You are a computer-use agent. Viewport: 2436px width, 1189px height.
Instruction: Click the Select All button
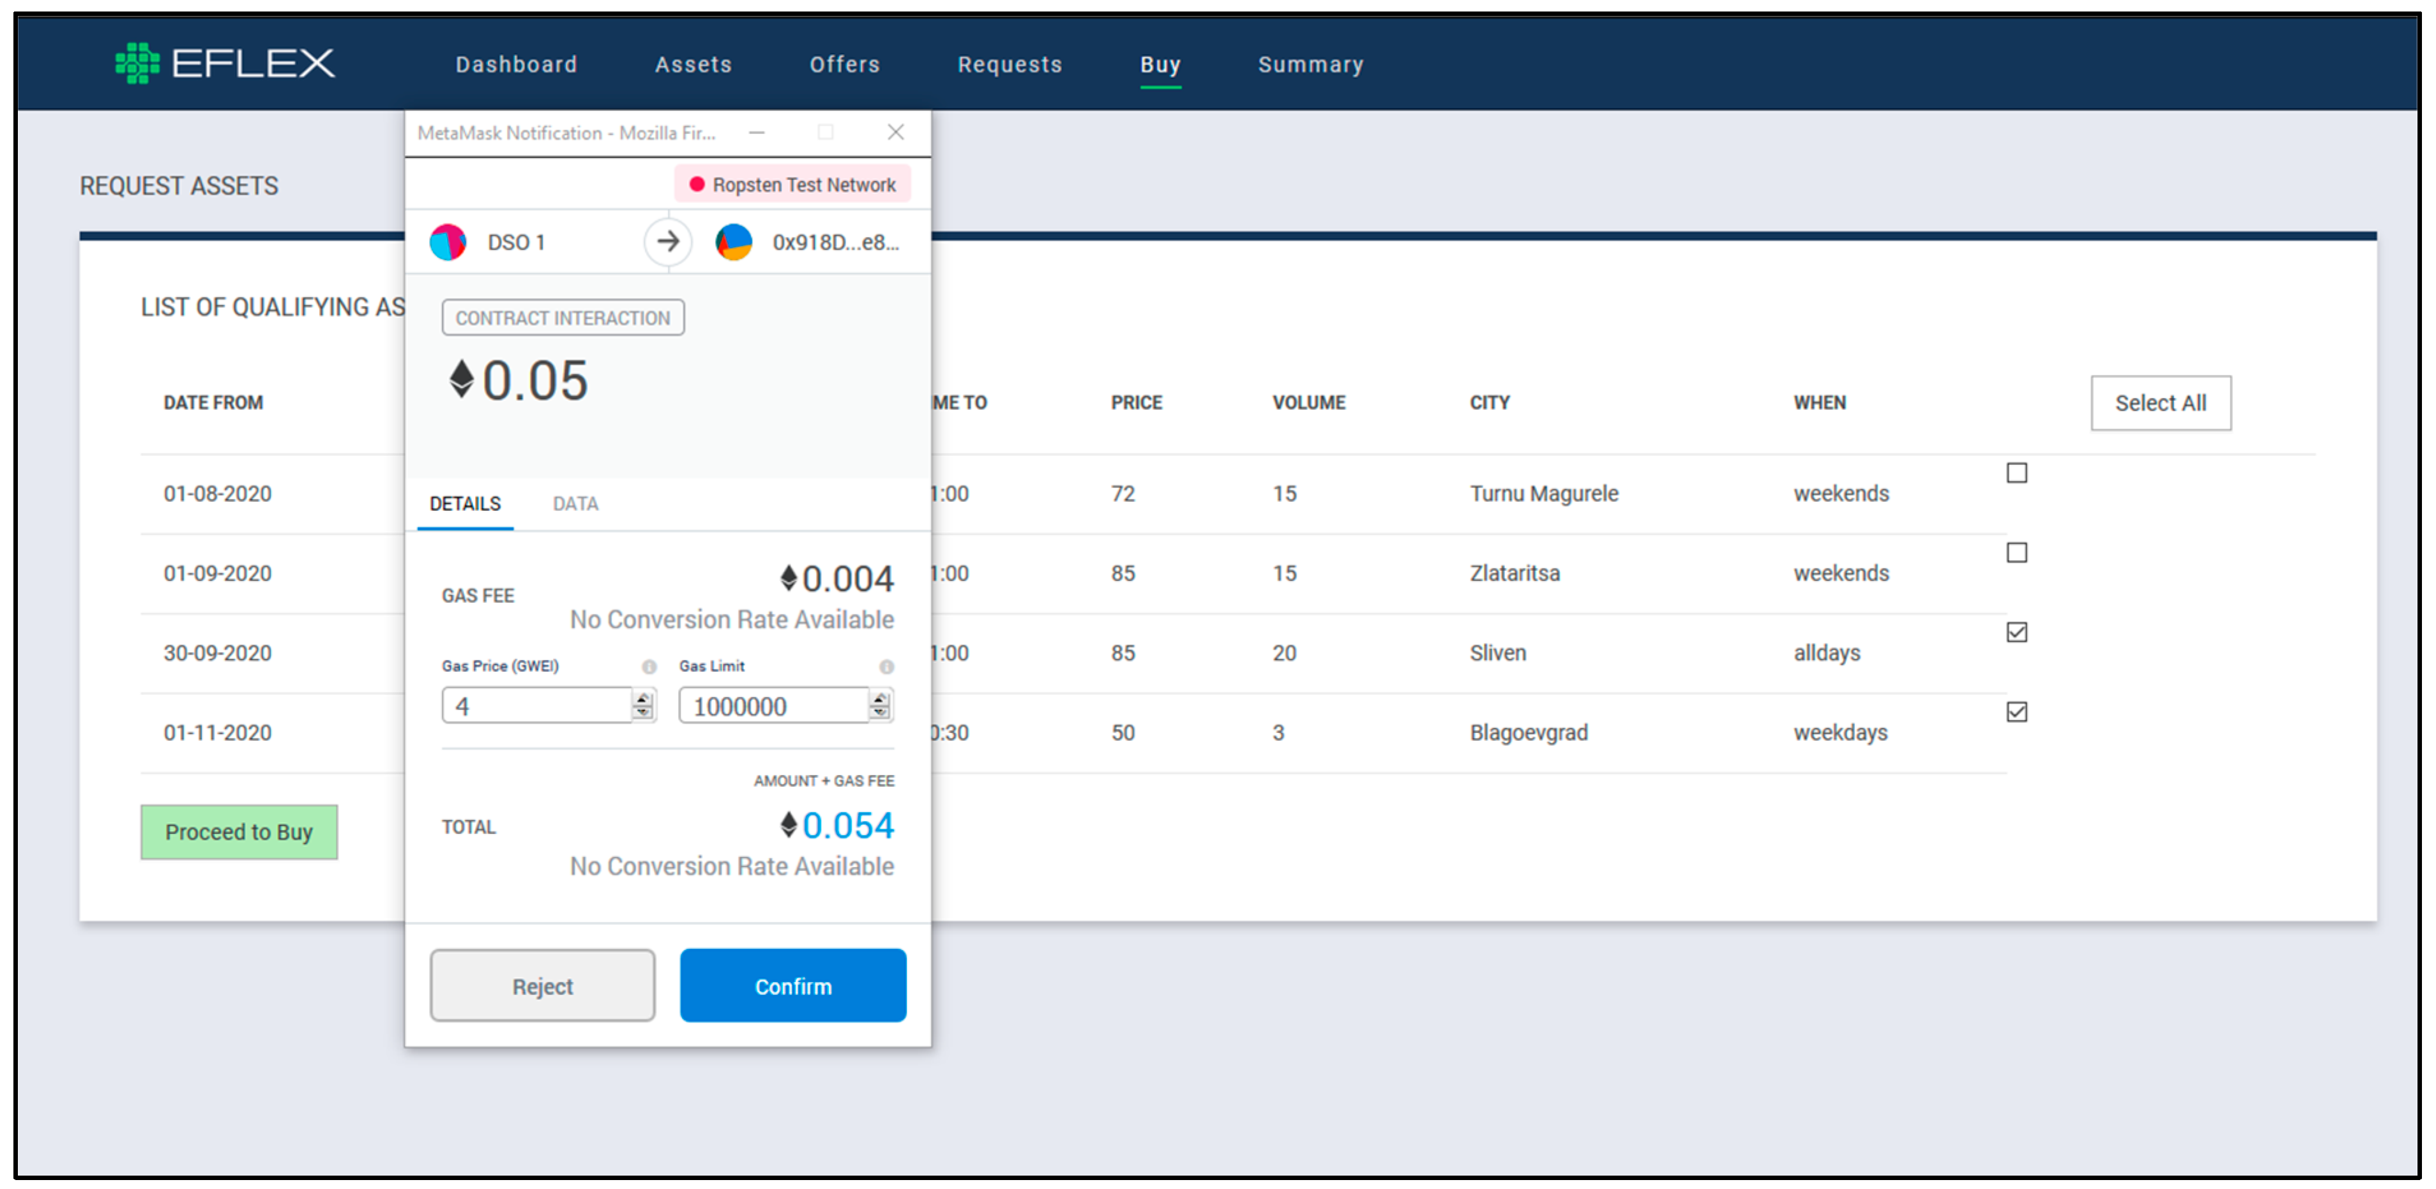2160,403
